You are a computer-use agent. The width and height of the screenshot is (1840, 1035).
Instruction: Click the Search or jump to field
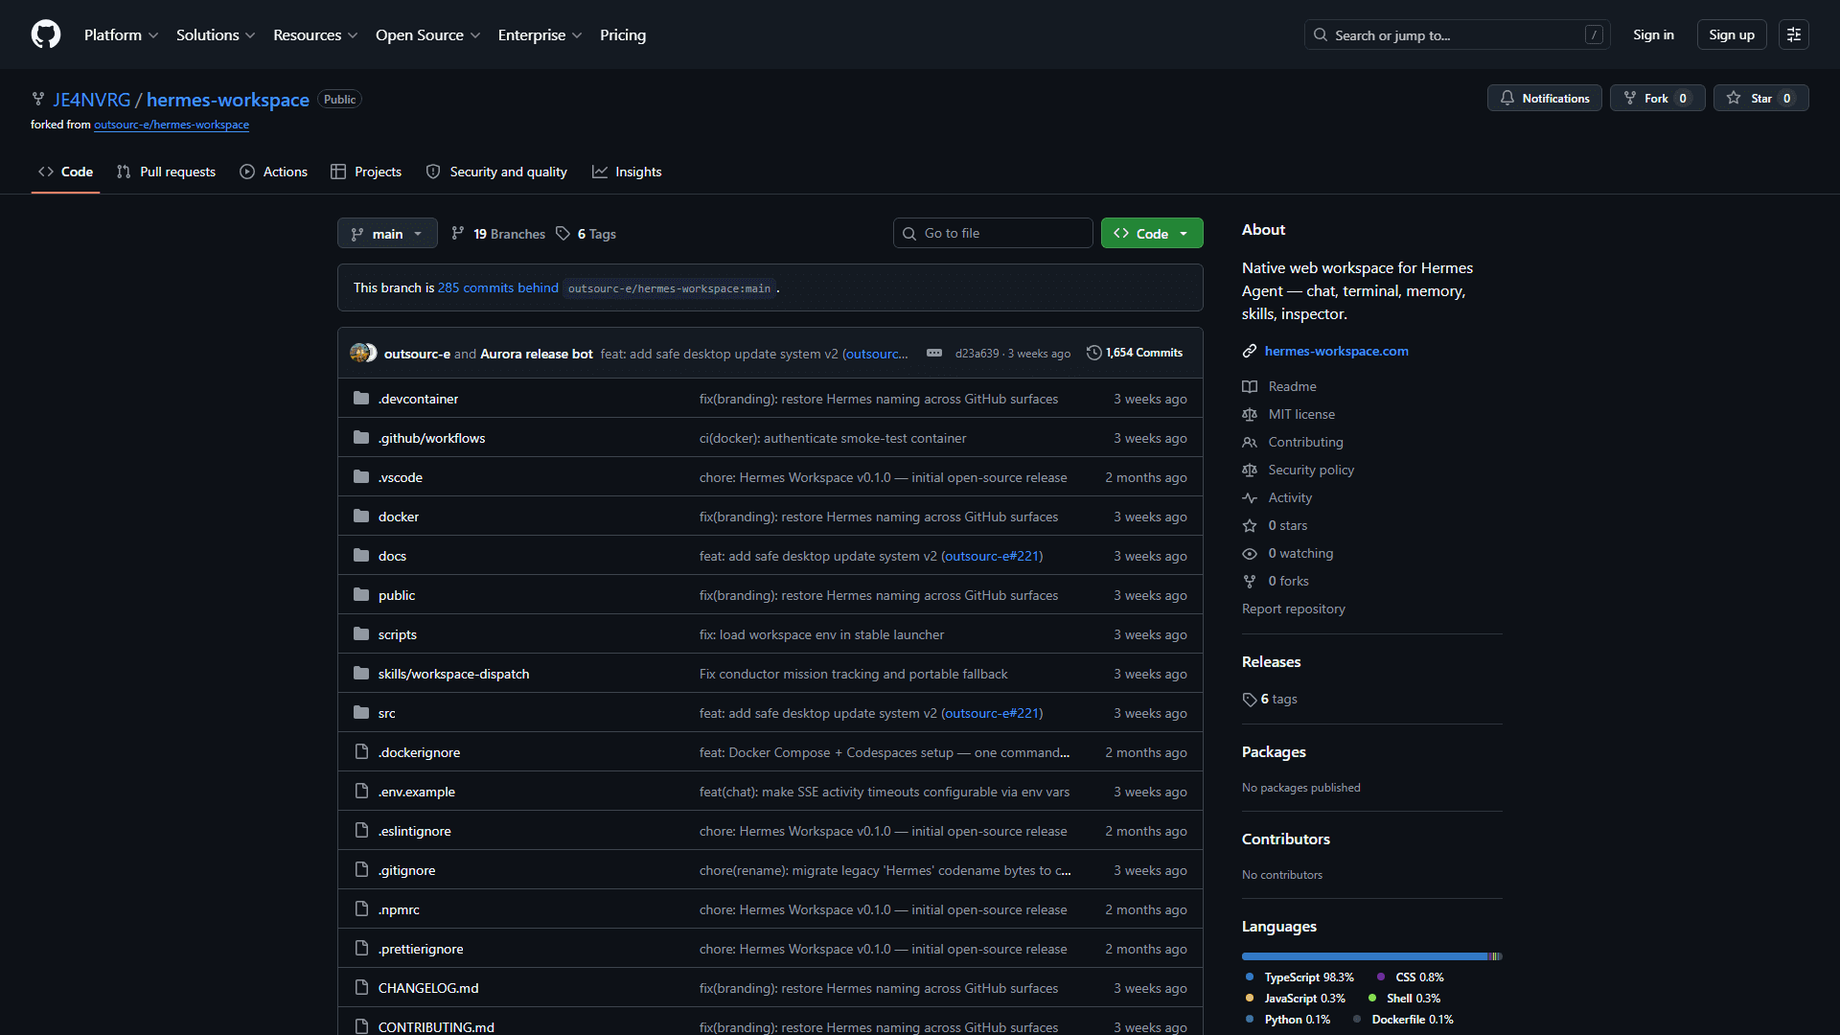coord(1457,34)
